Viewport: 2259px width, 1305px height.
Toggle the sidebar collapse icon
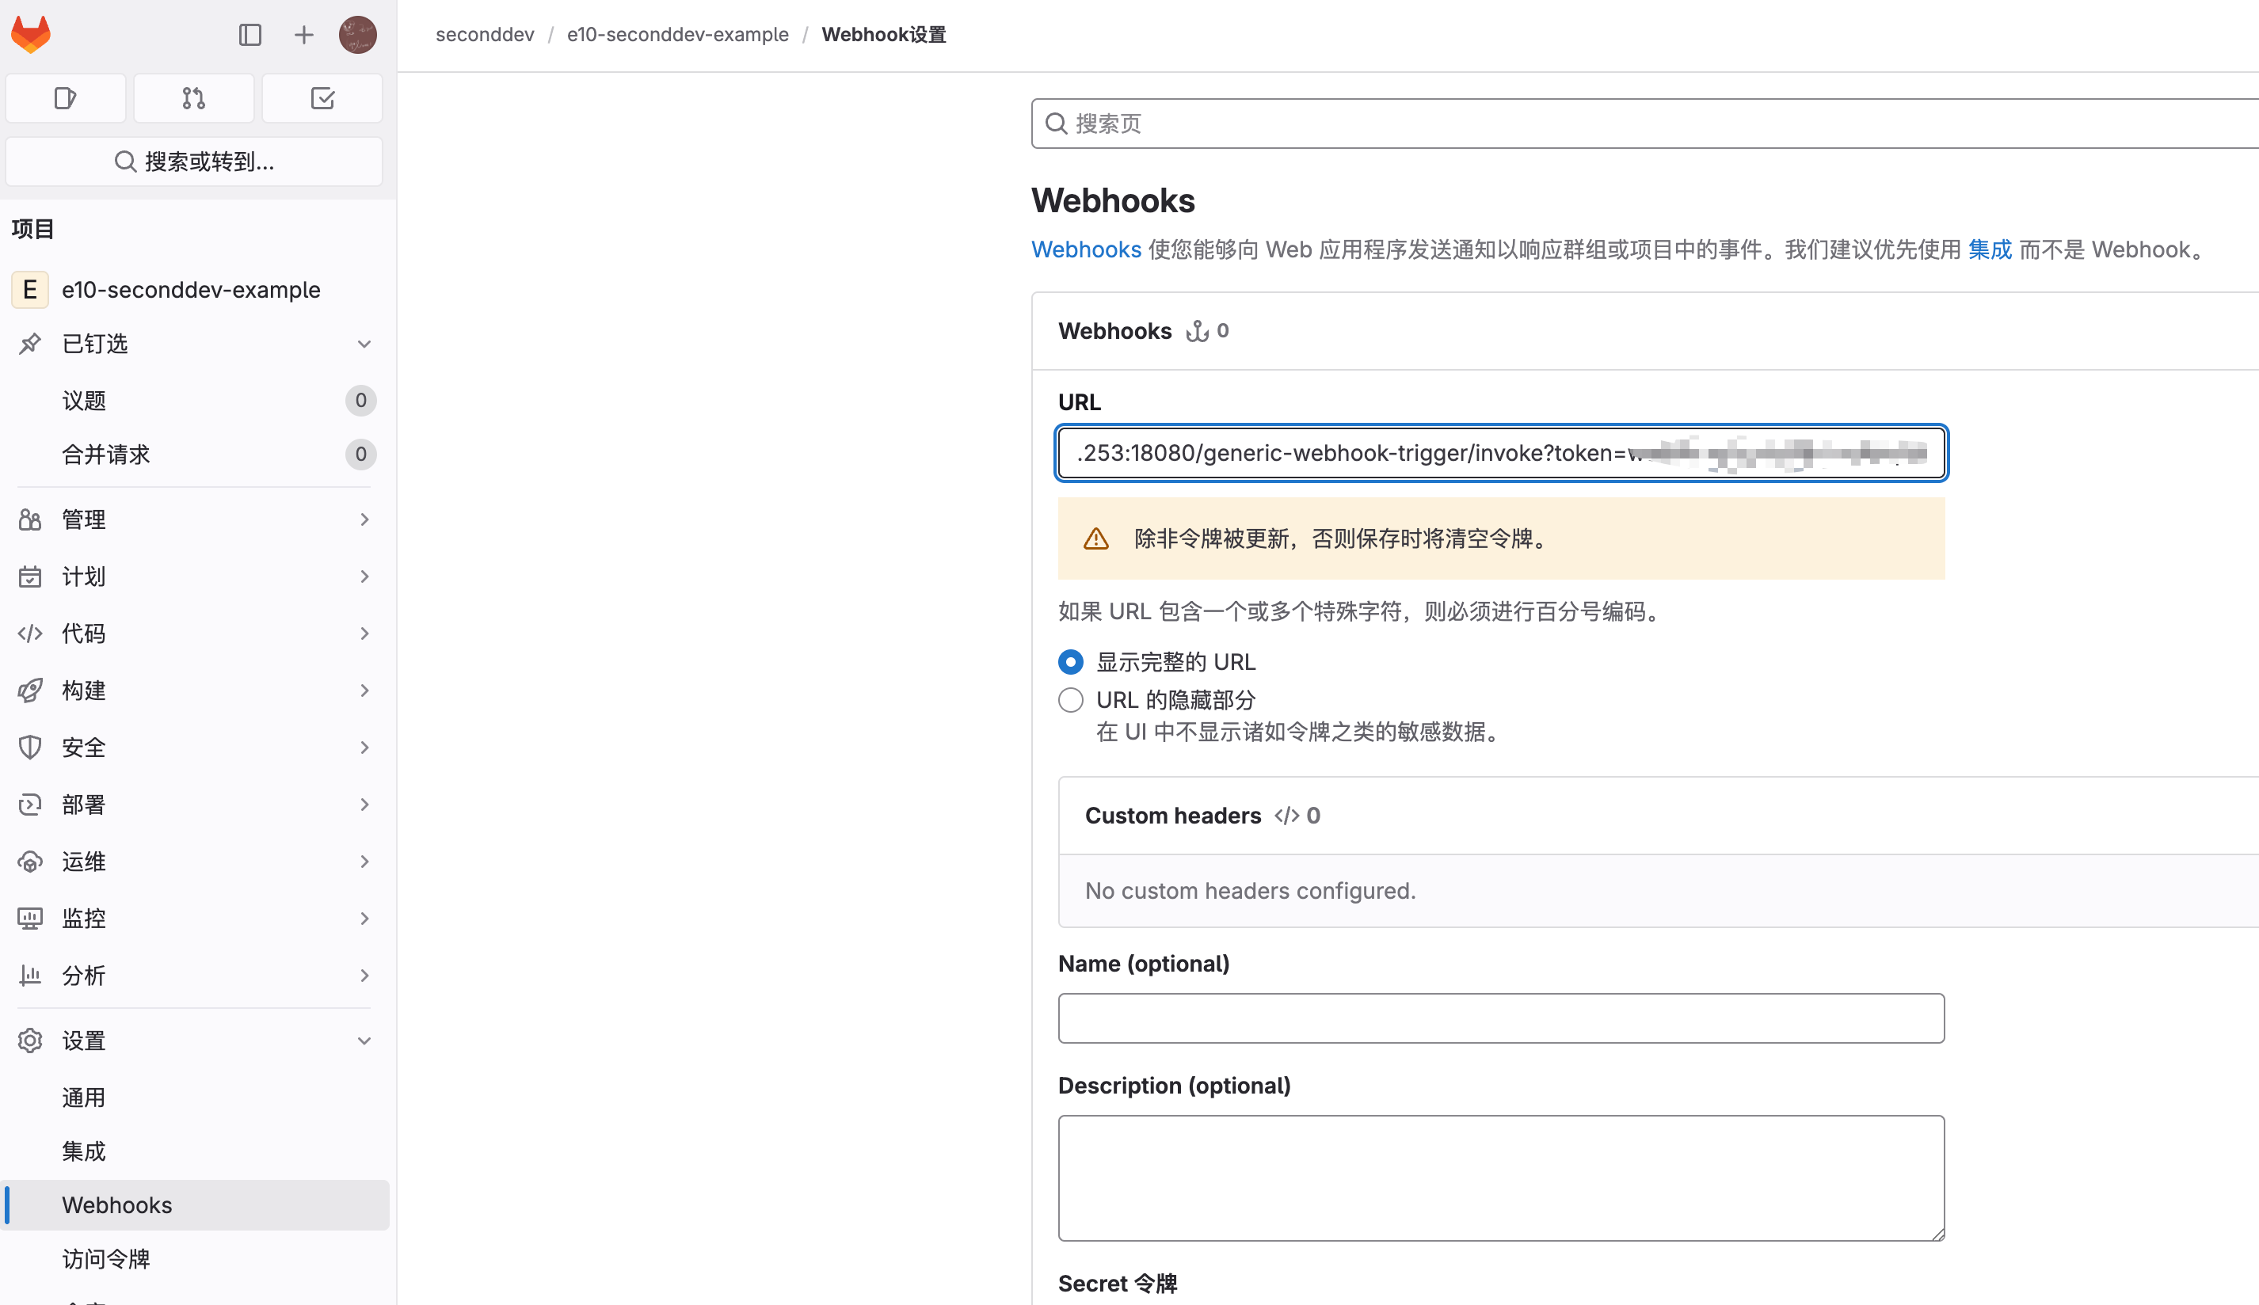click(x=250, y=35)
